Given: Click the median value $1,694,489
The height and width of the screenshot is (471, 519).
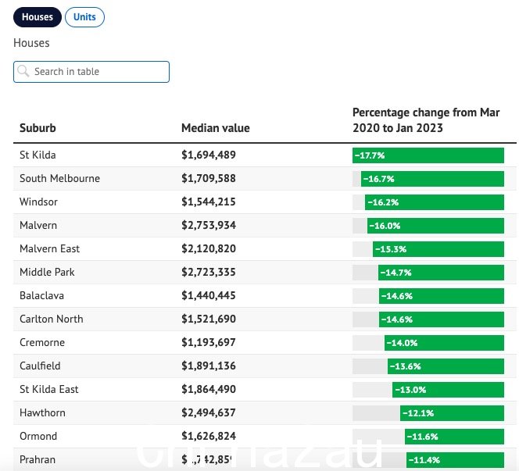Looking at the screenshot, I should click(209, 155).
